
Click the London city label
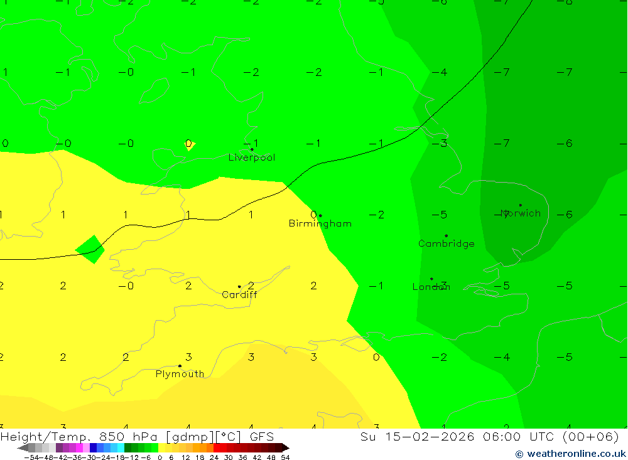click(431, 287)
